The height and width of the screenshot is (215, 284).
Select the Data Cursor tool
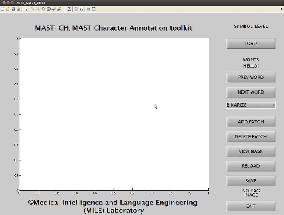[54, 9]
